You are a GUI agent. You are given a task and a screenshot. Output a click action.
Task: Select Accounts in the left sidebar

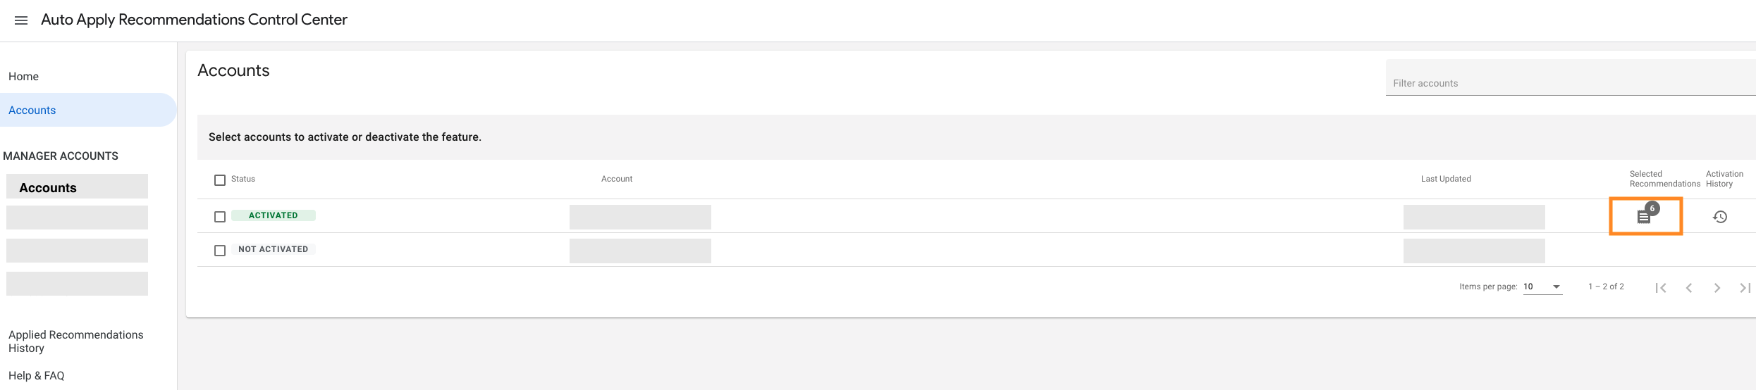click(x=32, y=110)
